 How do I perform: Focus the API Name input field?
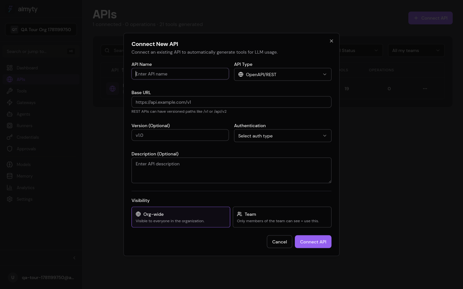(x=180, y=74)
